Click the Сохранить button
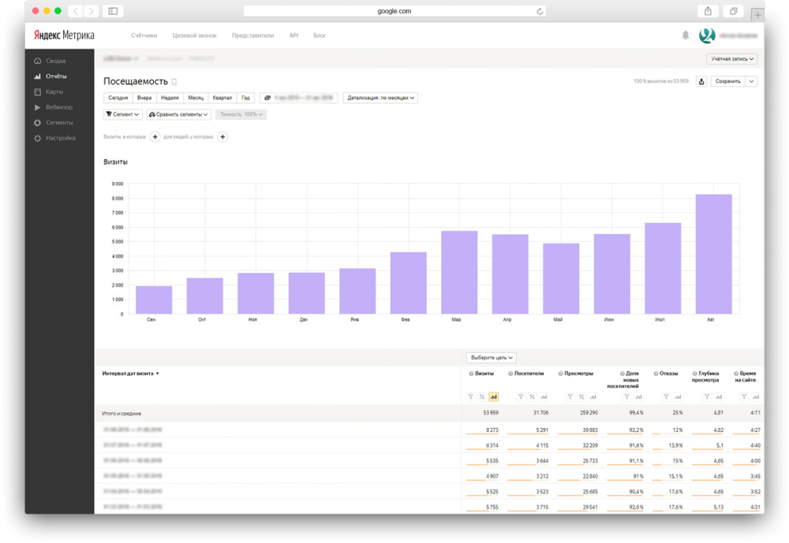Viewport: 789px width, 543px height. [x=727, y=81]
